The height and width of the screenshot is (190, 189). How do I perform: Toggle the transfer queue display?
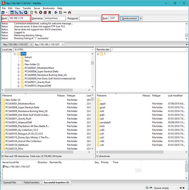[26, 13]
